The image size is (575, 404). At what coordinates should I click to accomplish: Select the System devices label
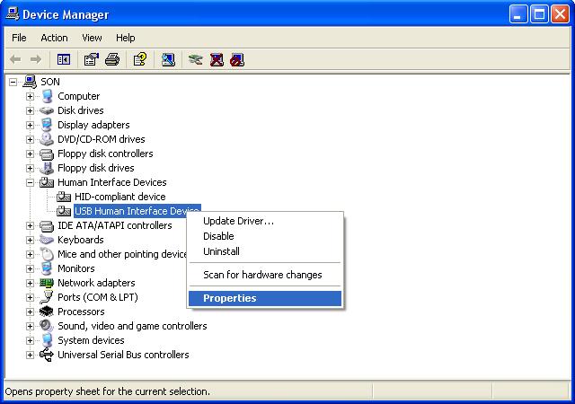[x=91, y=340]
